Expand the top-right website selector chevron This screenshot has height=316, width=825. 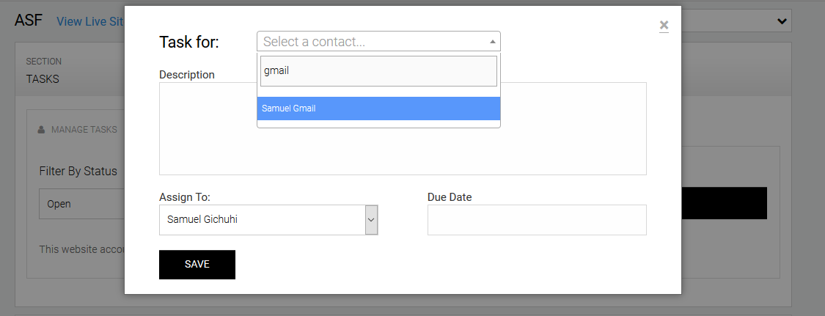(782, 21)
